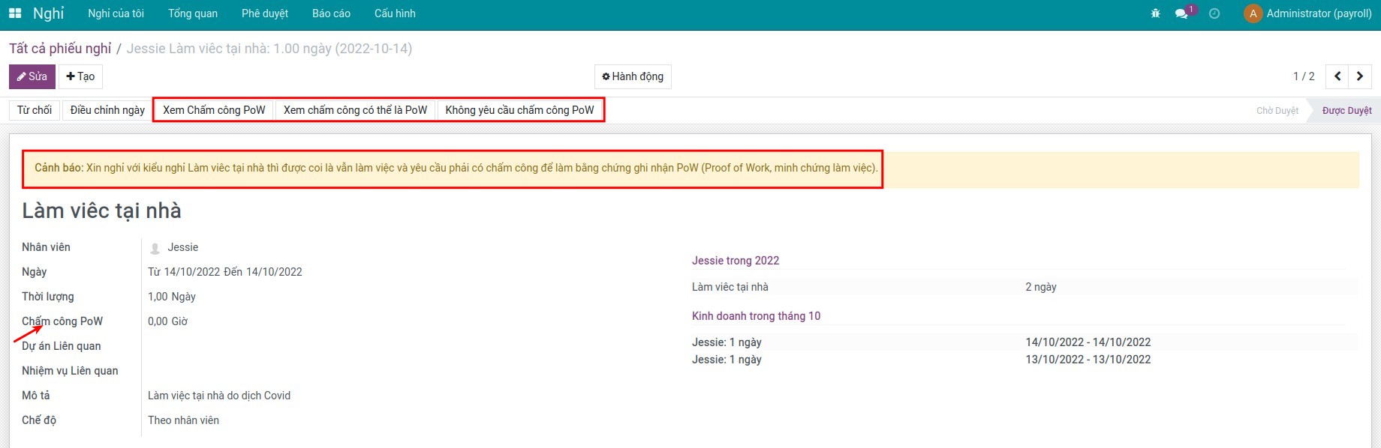This screenshot has width=1381, height=448.
Task: Open Nghỉ của tôi menu
Action: (x=116, y=13)
